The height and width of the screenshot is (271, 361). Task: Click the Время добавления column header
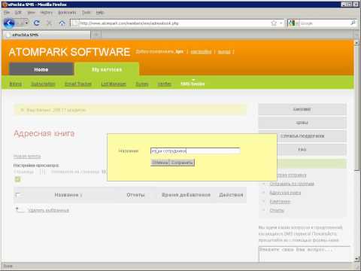click(x=186, y=195)
